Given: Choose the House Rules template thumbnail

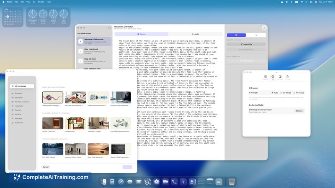Looking at the screenshot, I should (x=75, y=123).
